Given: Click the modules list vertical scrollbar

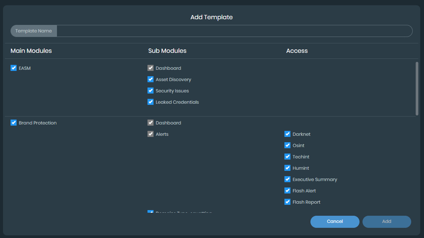Looking at the screenshot, I should [417, 89].
